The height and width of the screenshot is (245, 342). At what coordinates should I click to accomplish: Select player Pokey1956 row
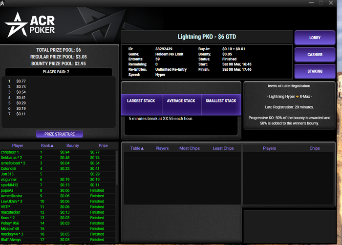[58, 223]
